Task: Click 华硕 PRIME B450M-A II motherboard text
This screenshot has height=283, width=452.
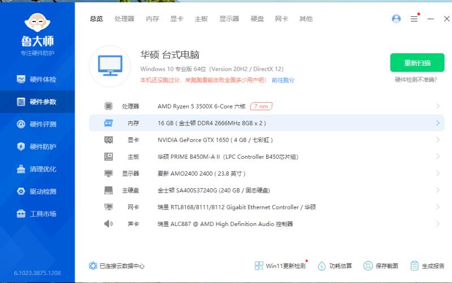Action: 228,157
